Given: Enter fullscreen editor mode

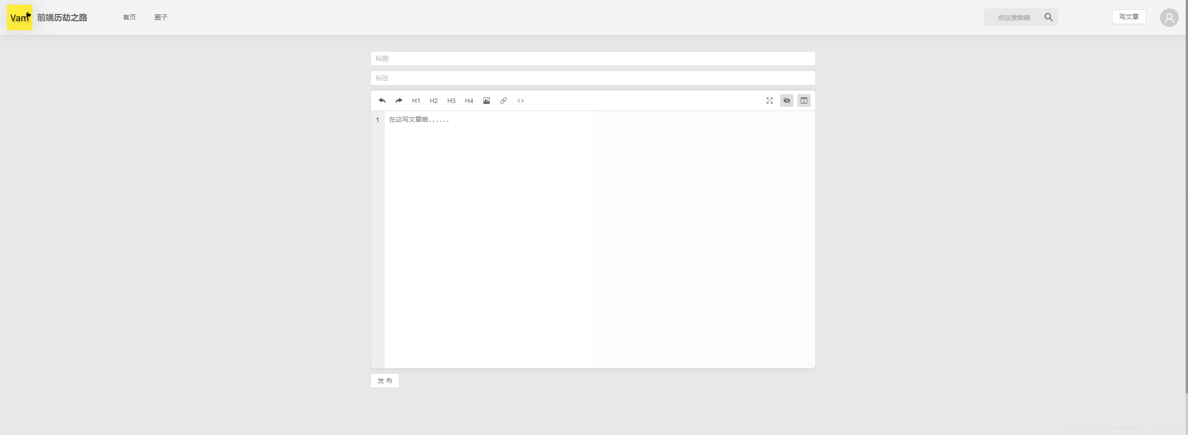Looking at the screenshot, I should 769,101.
